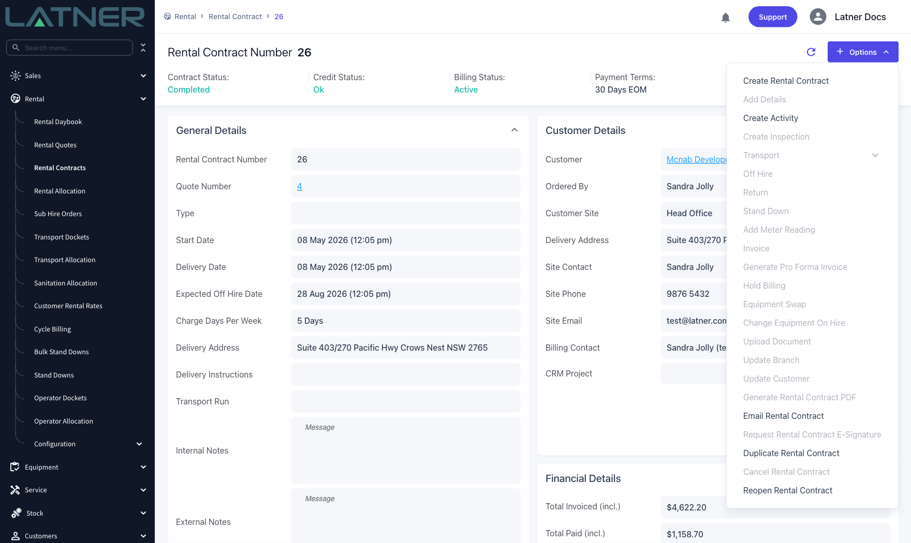Expand the Equipment menu chevron

(x=143, y=467)
